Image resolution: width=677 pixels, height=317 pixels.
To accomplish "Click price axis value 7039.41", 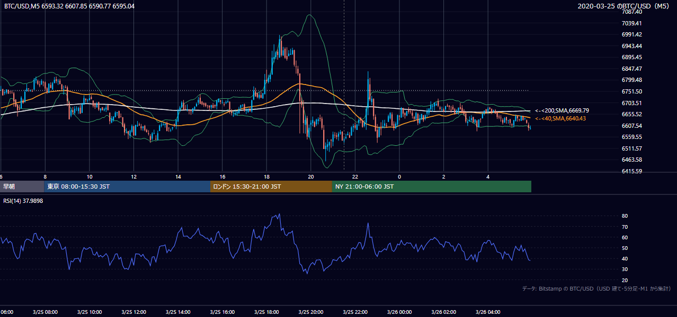I will coord(631,23).
